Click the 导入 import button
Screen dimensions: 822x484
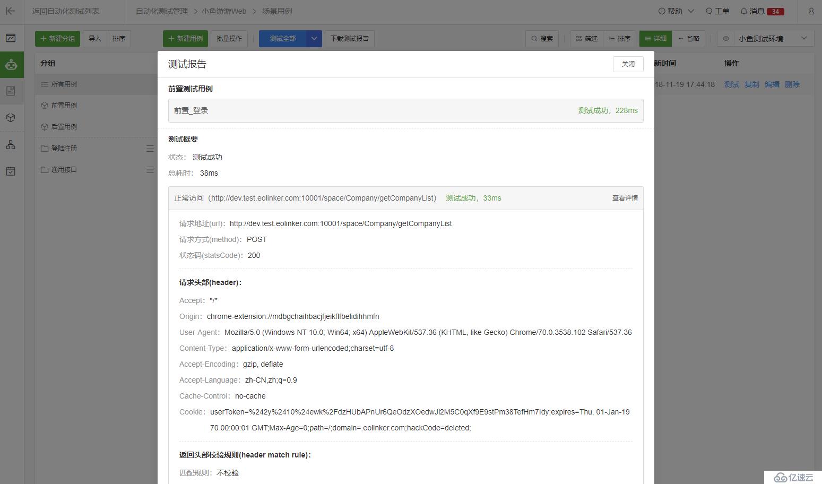[95, 38]
